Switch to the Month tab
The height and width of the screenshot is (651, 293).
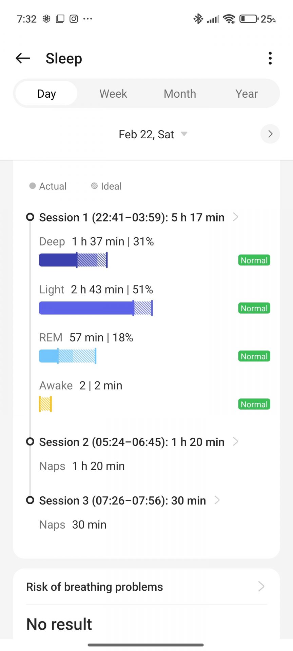click(180, 94)
